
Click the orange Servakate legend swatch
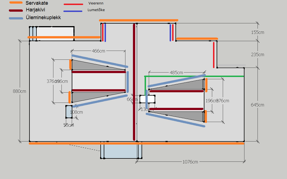click(16, 3)
